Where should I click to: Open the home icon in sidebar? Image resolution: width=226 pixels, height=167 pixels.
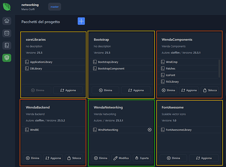click(7, 21)
